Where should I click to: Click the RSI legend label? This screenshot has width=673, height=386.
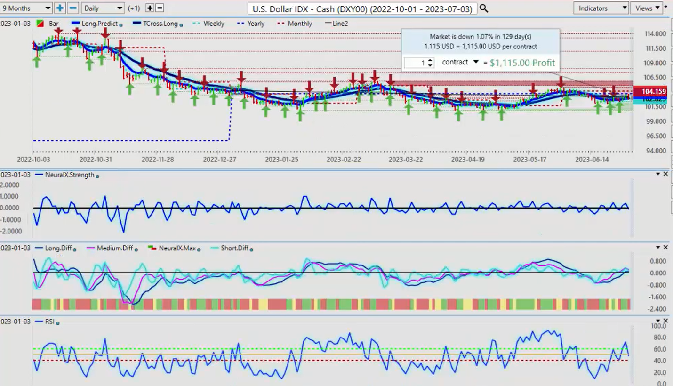tap(49, 322)
